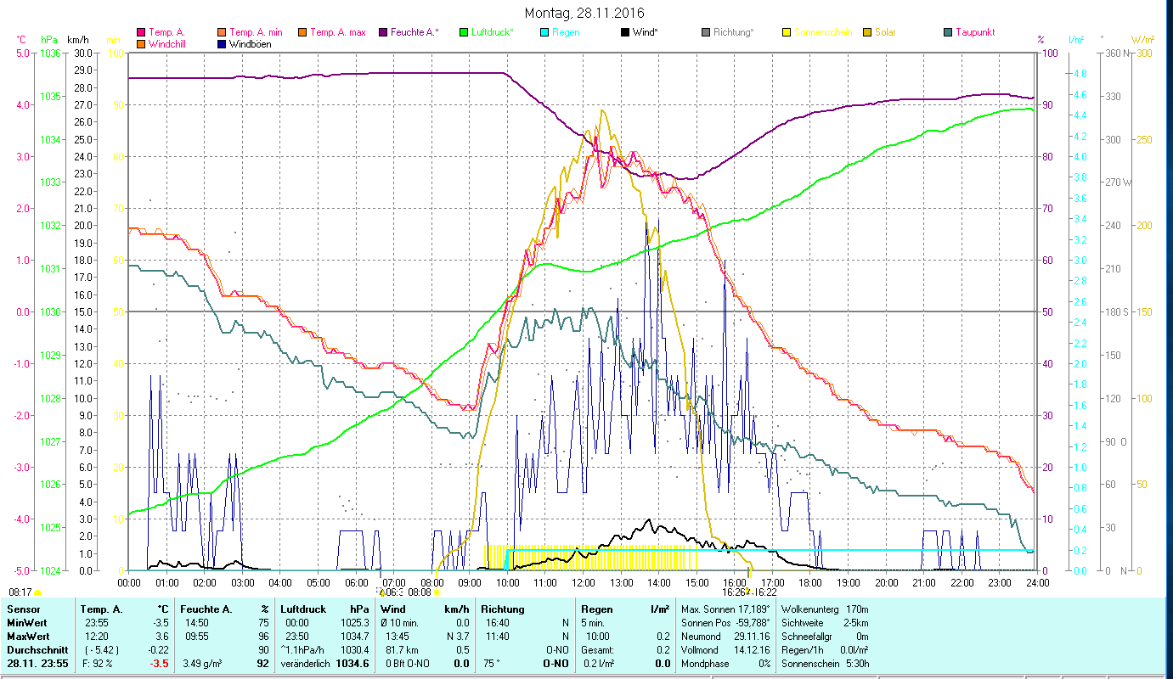
Task: Click the 'N 3.7' maximum wind value
Action: (x=458, y=637)
